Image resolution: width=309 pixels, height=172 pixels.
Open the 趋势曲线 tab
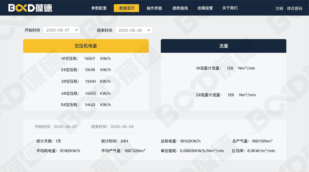pyautogui.click(x=180, y=8)
